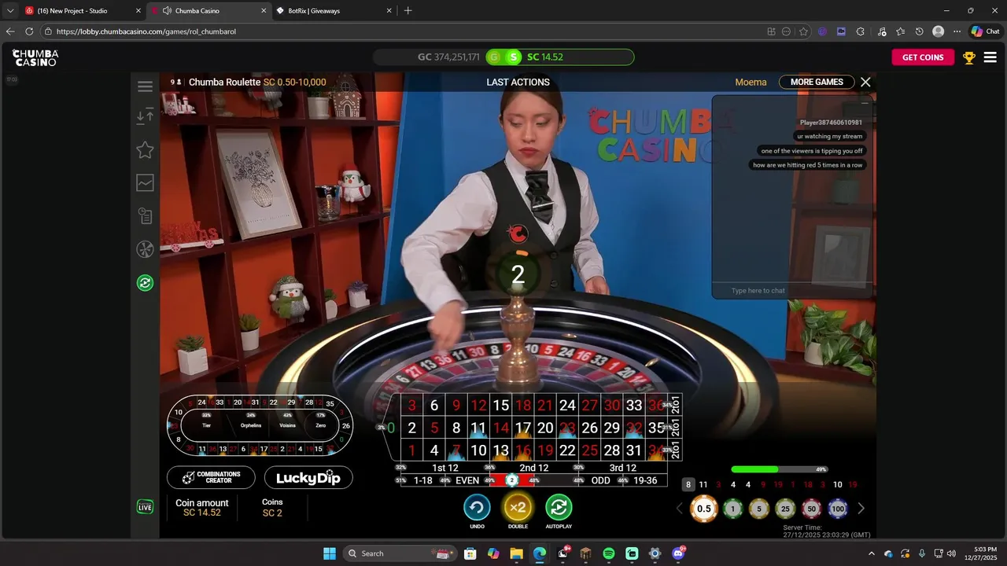Select the Orphelins racetrack bet
This screenshot has width=1007, height=566.
pos(251,425)
